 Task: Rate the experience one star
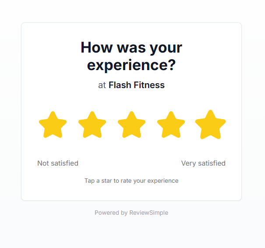click(x=53, y=125)
